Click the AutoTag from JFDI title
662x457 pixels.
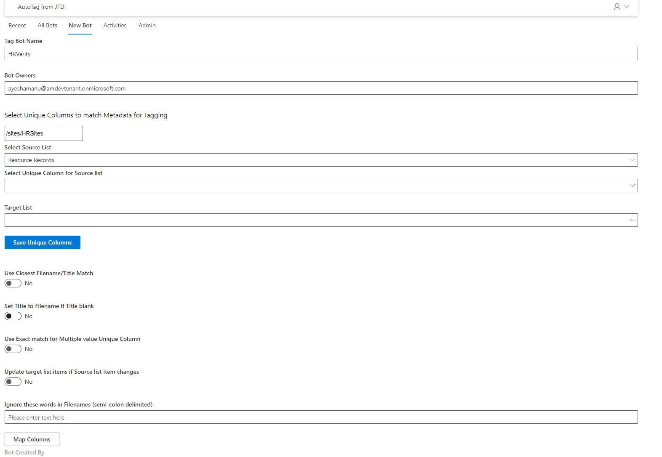pos(42,7)
